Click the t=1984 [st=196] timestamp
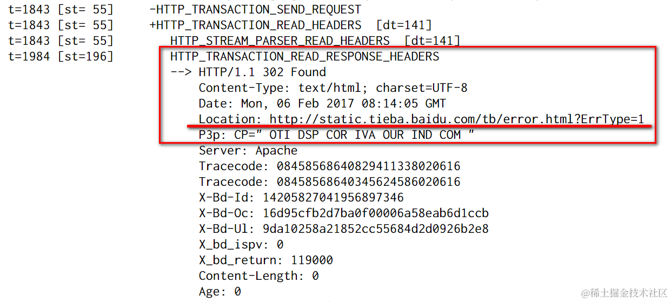 [61, 57]
